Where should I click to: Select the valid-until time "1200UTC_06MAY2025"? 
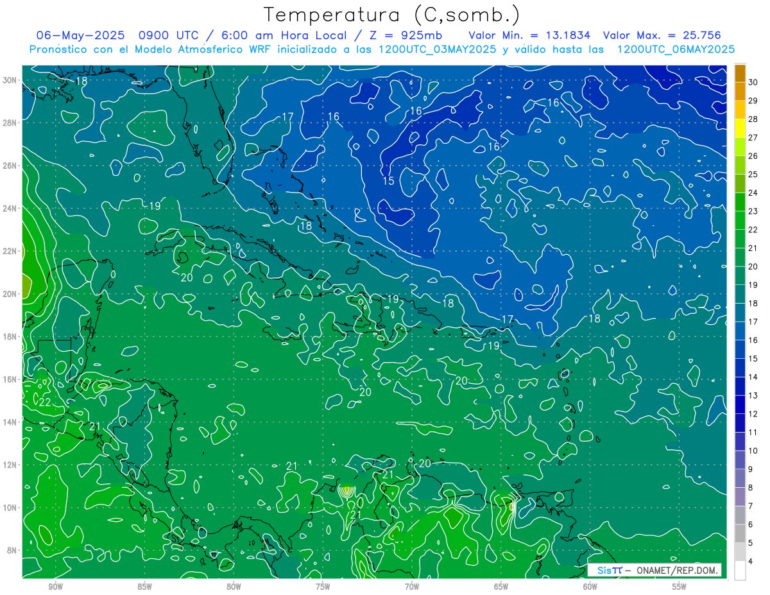676,49
